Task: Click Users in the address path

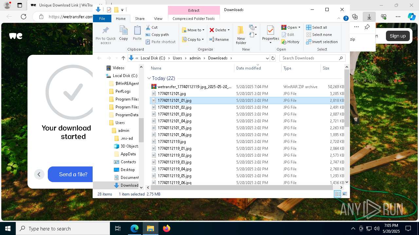Action: (177, 58)
